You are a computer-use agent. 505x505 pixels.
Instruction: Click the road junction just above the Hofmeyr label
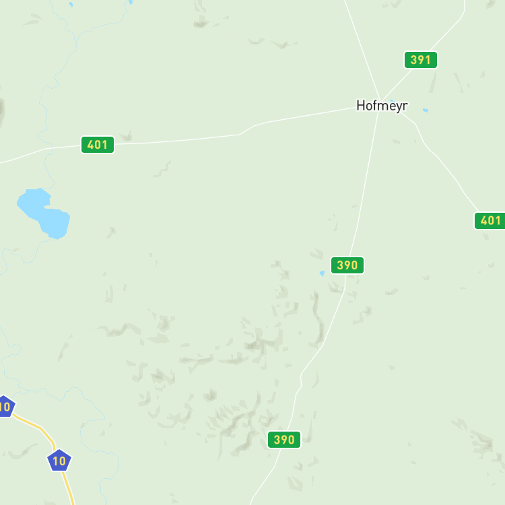click(x=380, y=101)
